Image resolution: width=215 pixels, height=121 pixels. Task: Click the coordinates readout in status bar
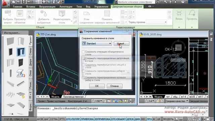point(16,119)
